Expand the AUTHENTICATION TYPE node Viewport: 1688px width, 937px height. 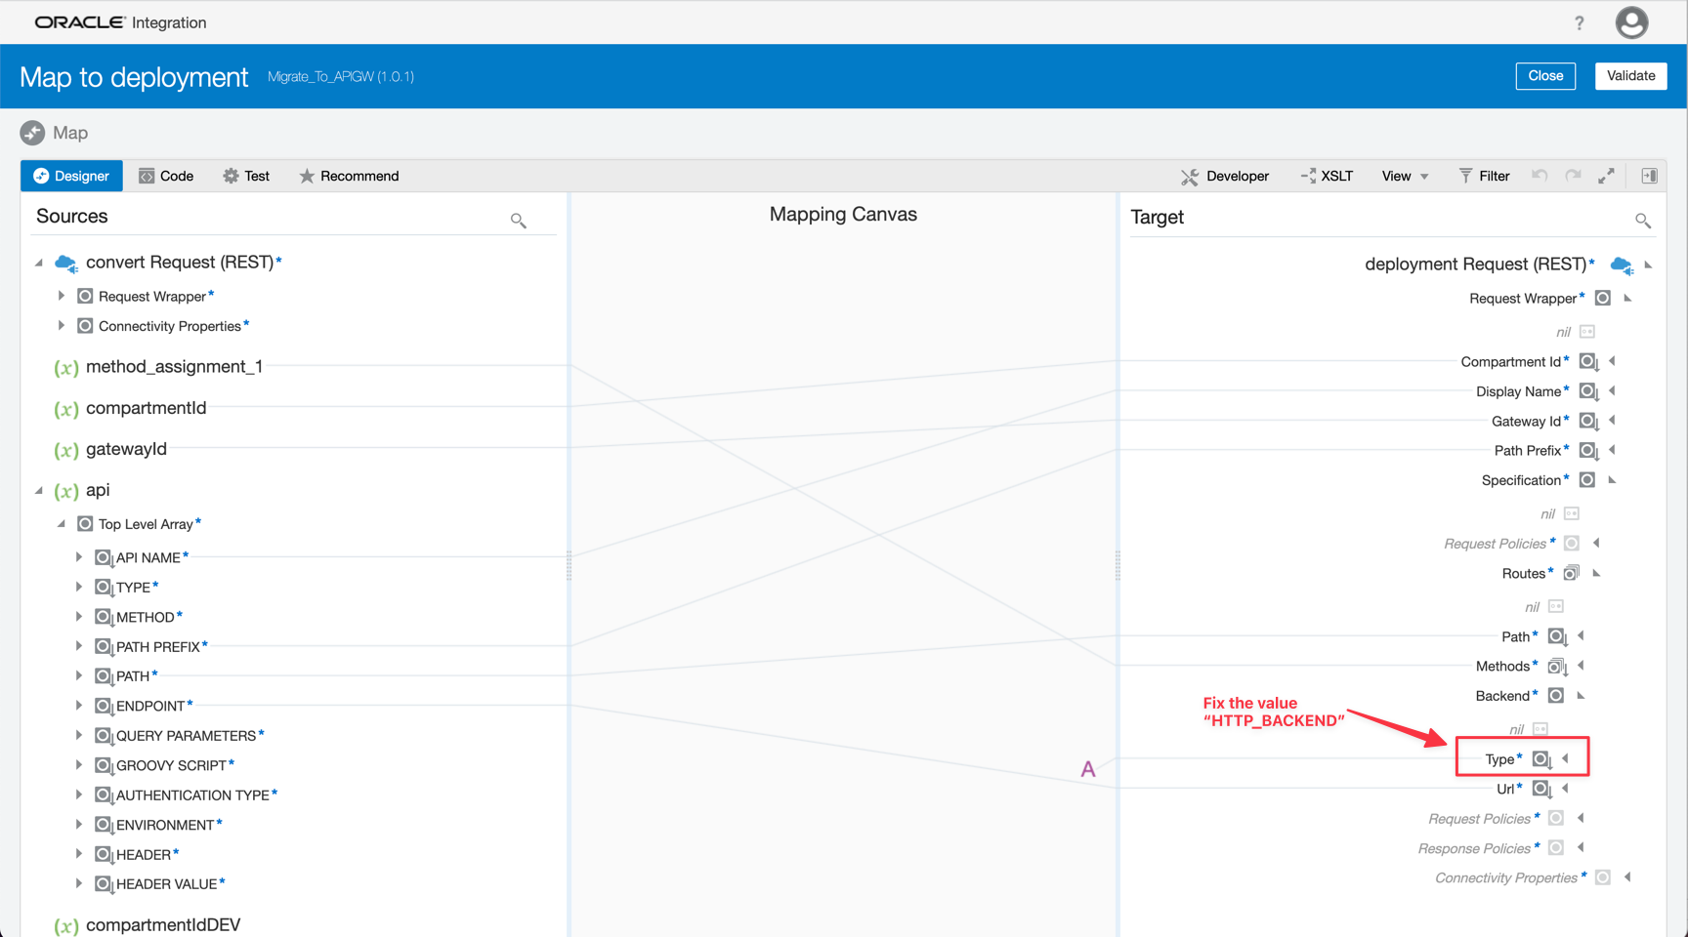click(79, 794)
